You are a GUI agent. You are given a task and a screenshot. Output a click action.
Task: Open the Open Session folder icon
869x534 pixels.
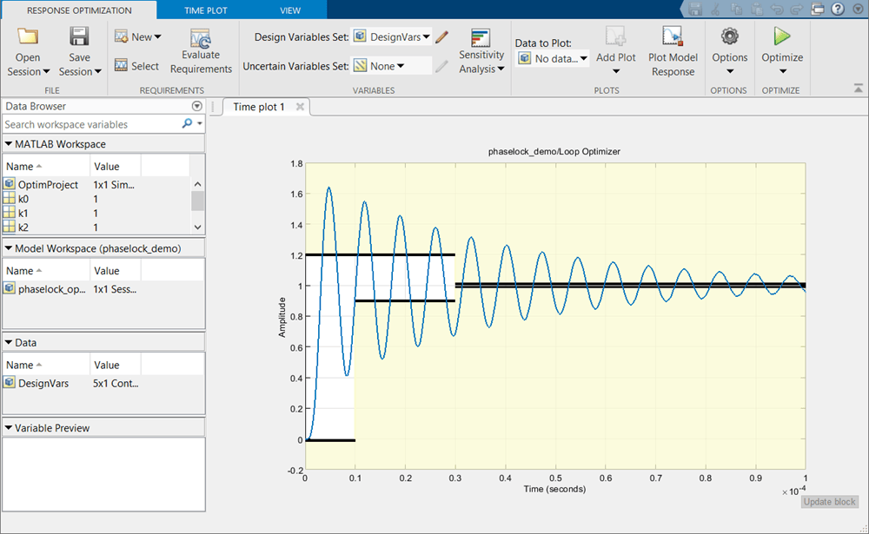[27, 36]
